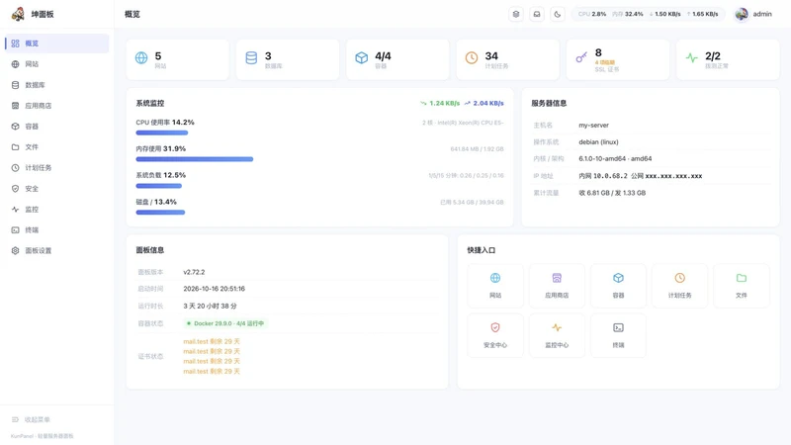The width and height of the screenshot is (791, 445).
Task: Click the KunPanel footer text
Action: point(43,436)
